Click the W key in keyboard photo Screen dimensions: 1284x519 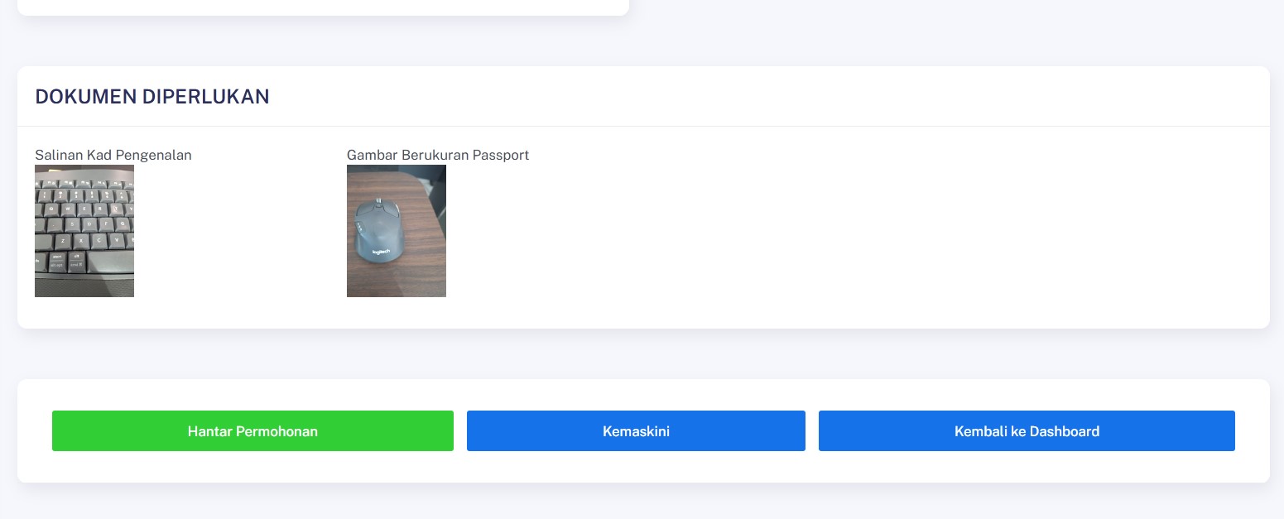[x=68, y=209]
